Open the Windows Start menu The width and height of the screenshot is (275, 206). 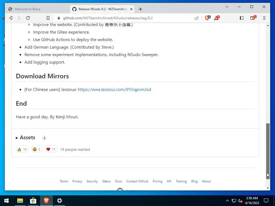click(x=6, y=201)
